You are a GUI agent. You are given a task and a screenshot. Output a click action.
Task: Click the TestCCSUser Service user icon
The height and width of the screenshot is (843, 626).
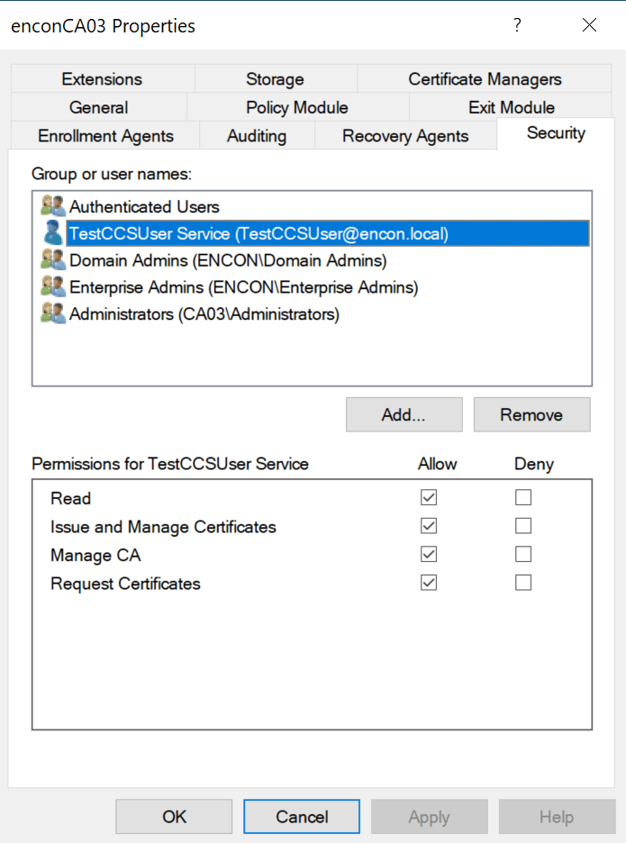pos(53,233)
